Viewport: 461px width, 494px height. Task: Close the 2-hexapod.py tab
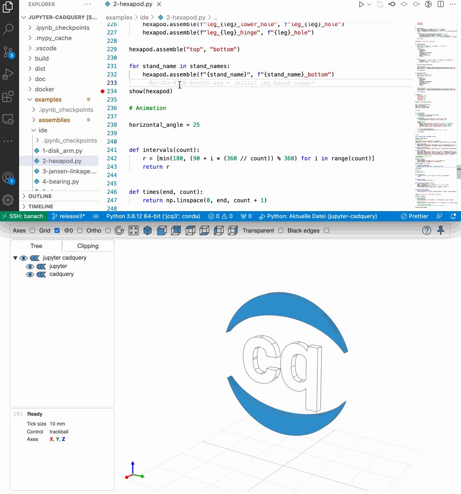(x=159, y=4)
